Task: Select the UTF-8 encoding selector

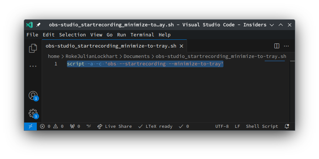Action: (x=222, y=126)
